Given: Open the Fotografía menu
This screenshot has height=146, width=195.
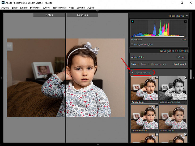Looking at the screenshot, I should 35,8.
